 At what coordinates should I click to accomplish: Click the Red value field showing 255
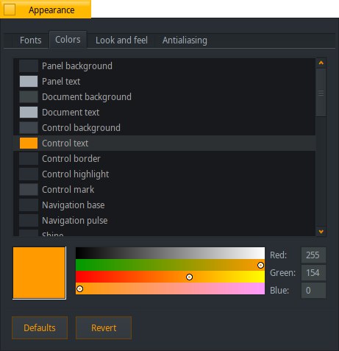pos(313,255)
